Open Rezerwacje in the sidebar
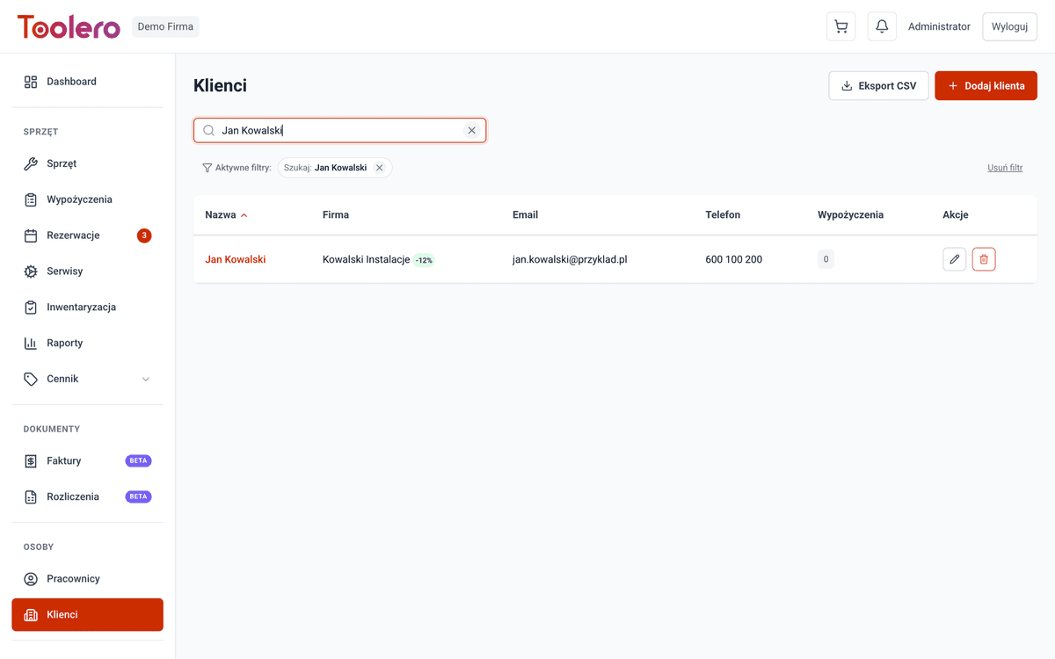This screenshot has height=659, width=1055. point(87,235)
